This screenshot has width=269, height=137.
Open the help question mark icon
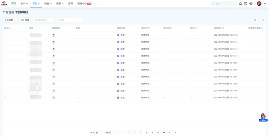(246, 3)
